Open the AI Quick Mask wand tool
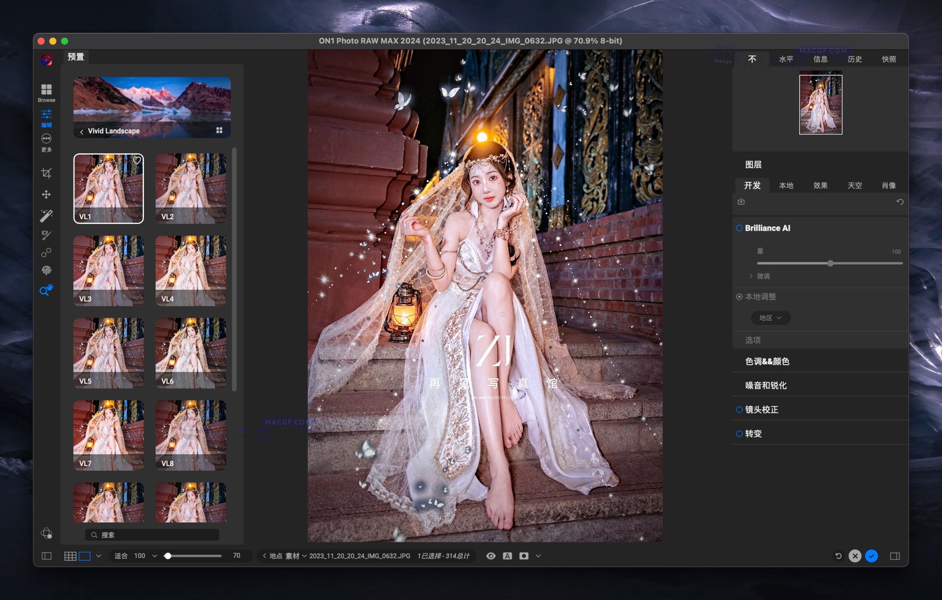942x600 pixels. (47, 215)
